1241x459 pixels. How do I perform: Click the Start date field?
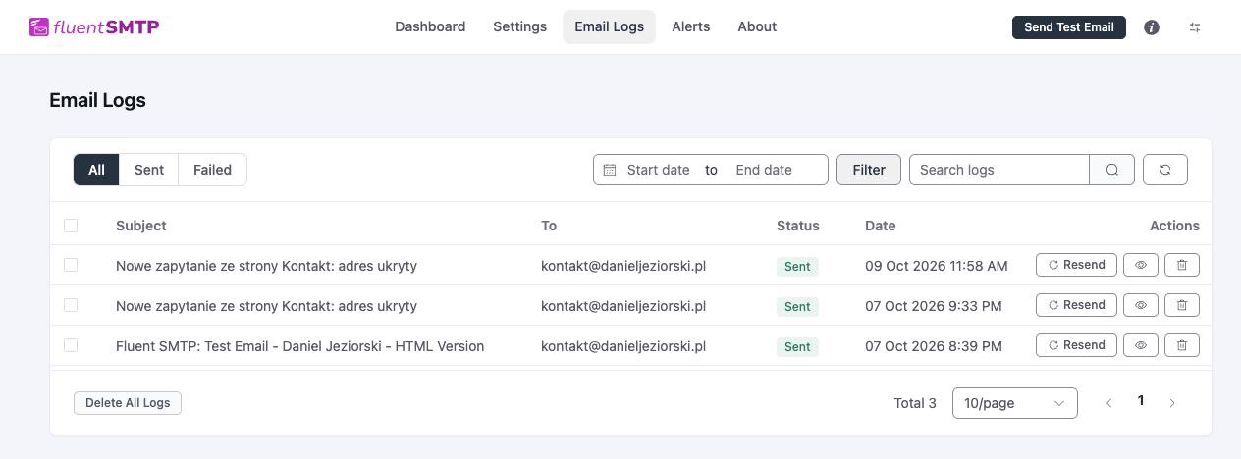pos(658,170)
